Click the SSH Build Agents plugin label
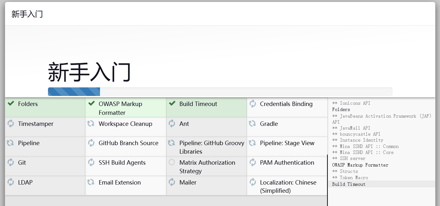Image resolution: width=440 pixels, height=206 pixels. point(122,163)
